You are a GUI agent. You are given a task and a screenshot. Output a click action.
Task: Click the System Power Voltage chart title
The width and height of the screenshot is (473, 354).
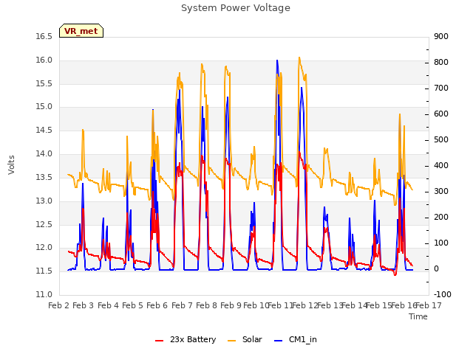(x=236, y=8)
